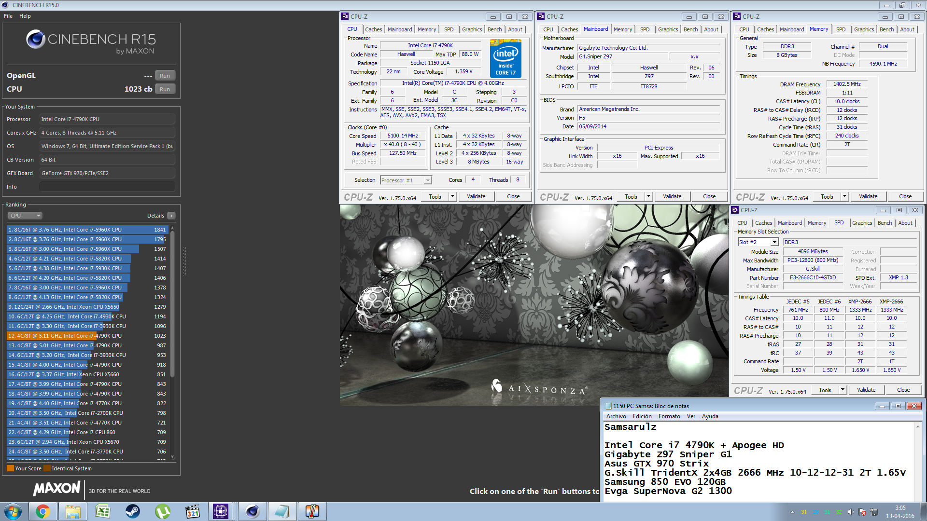Launch Google Chrome from the taskbar
927x521 pixels.
(42, 511)
